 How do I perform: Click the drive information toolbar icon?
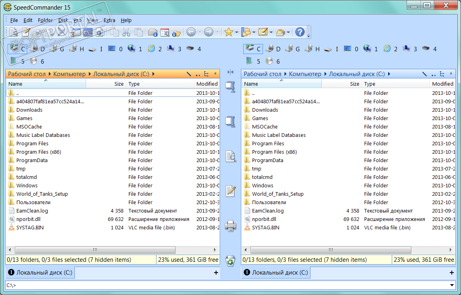pos(152,32)
